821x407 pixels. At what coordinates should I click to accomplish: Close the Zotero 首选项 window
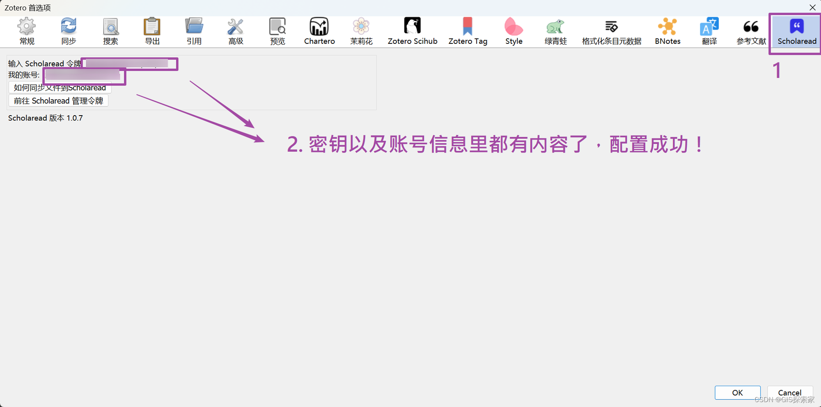point(812,7)
